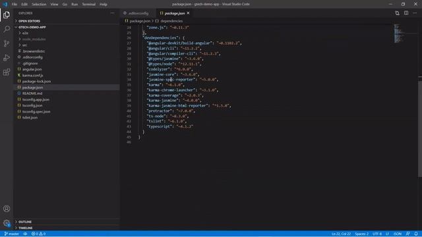This screenshot has width=422, height=237.
Task: Click the eye watch icon in status bar
Action: click(x=25, y=234)
